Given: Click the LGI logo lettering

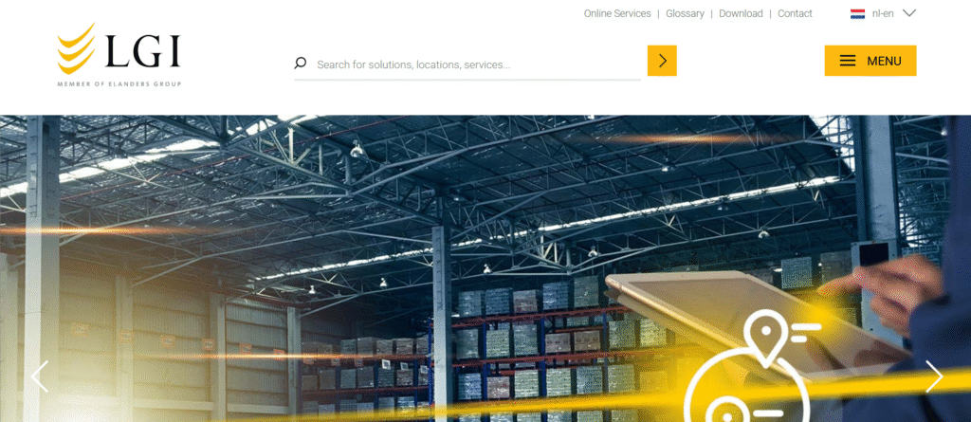Looking at the screenshot, I should pos(143,51).
